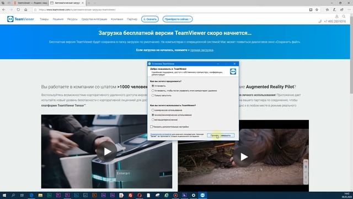The image size is (353, 199).
Task: Open 'Партнер' menu on TeamViewer site
Action: pos(132,19)
